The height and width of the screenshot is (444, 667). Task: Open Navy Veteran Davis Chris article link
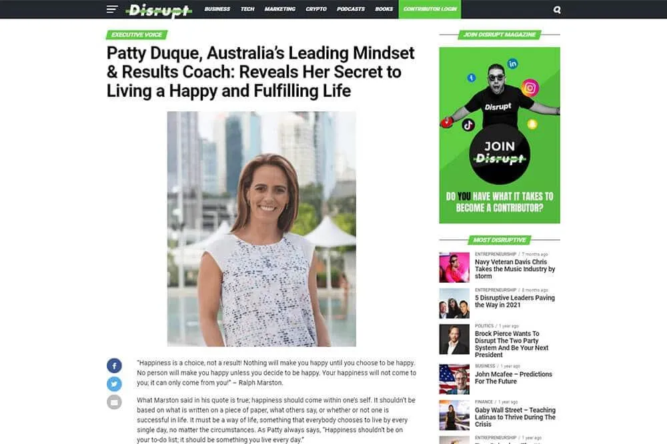coord(515,269)
